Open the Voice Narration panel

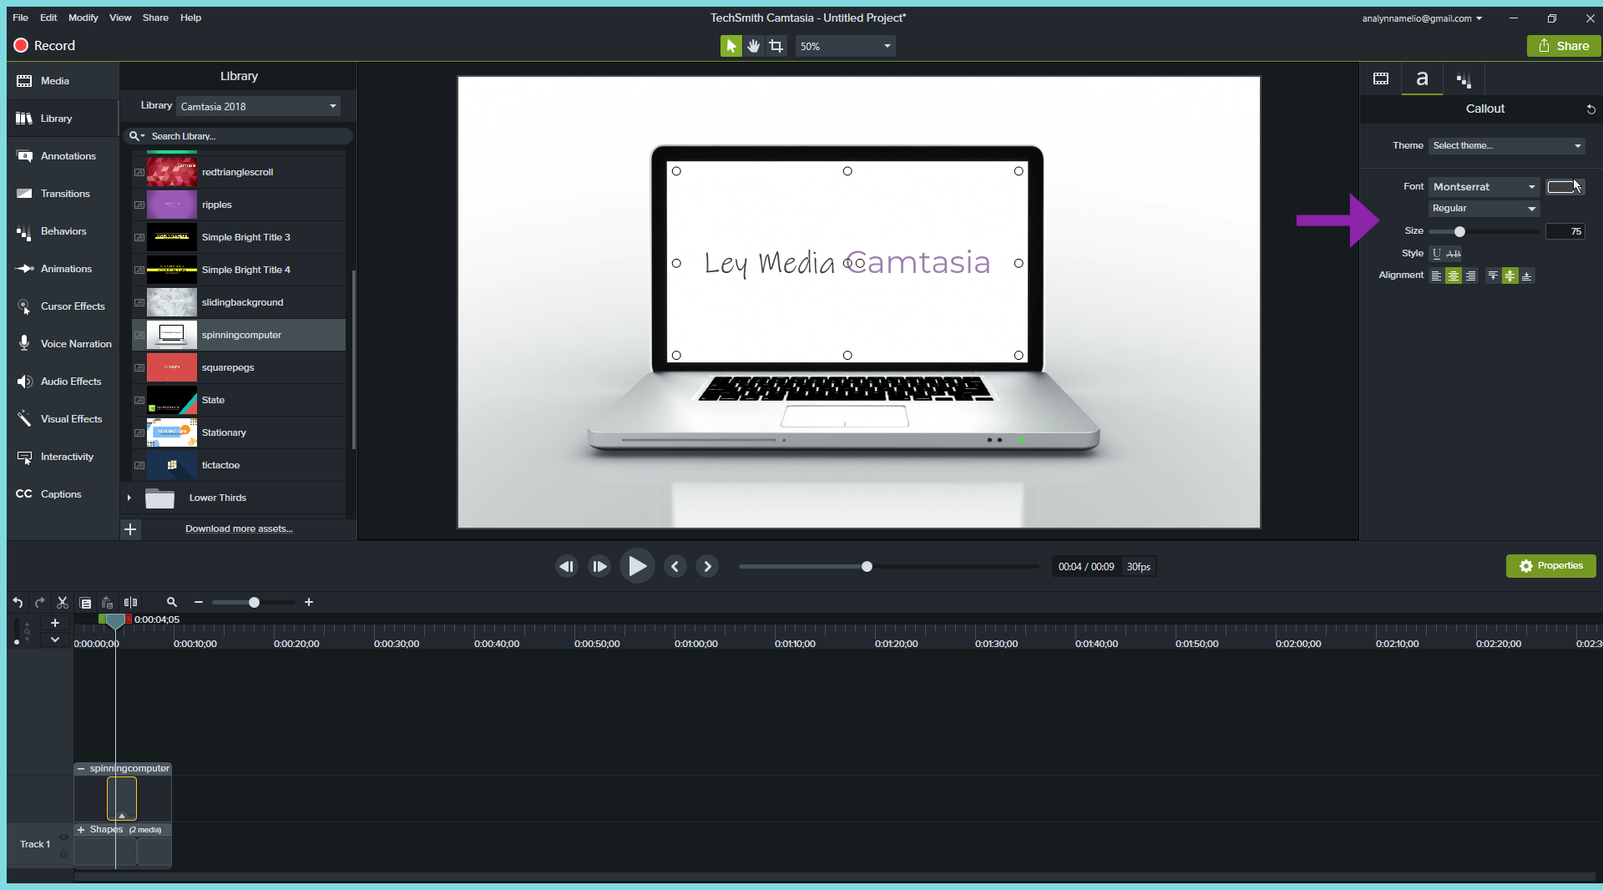point(63,344)
